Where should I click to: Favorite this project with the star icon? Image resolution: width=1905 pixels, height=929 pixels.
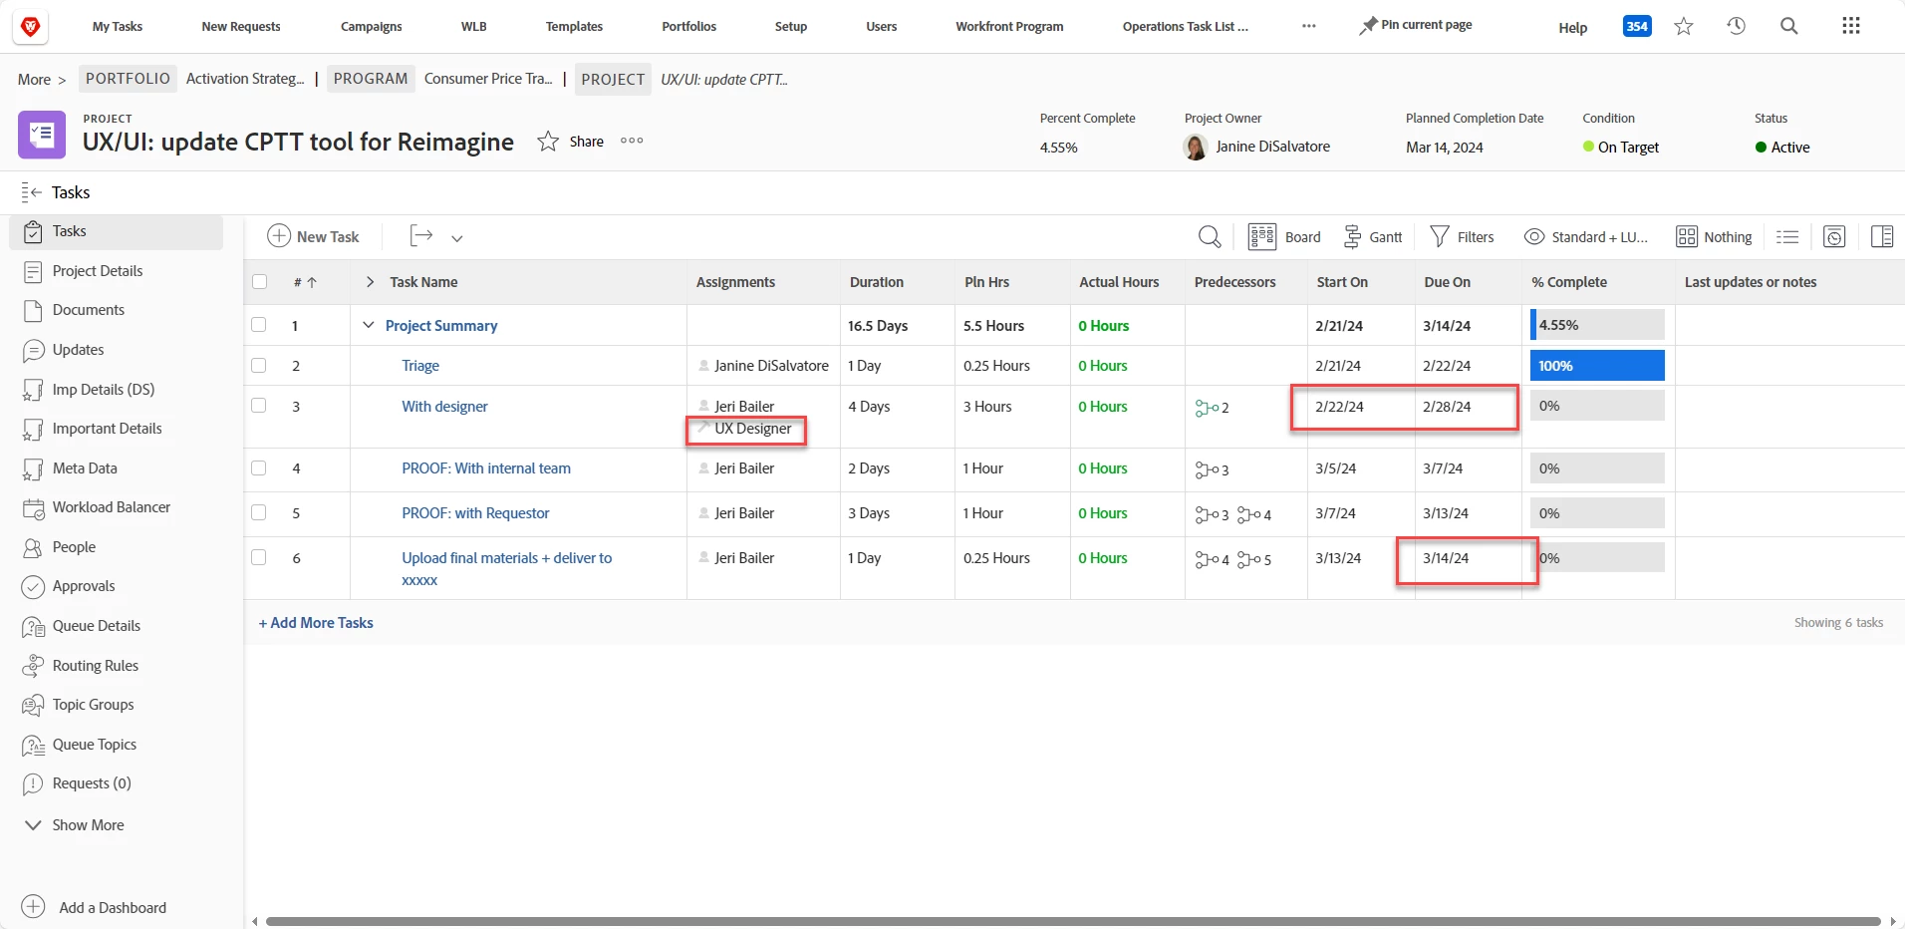(548, 142)
